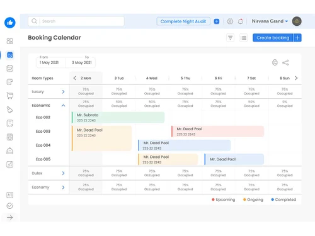Click the 0% Occupied cell for Economic Sunday
This screenshot has height=236, width=315.
[285, 104]
